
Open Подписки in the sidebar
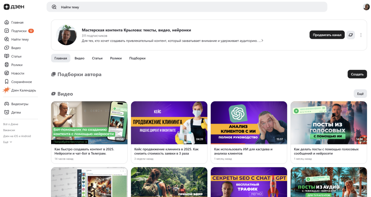[19, 31]
